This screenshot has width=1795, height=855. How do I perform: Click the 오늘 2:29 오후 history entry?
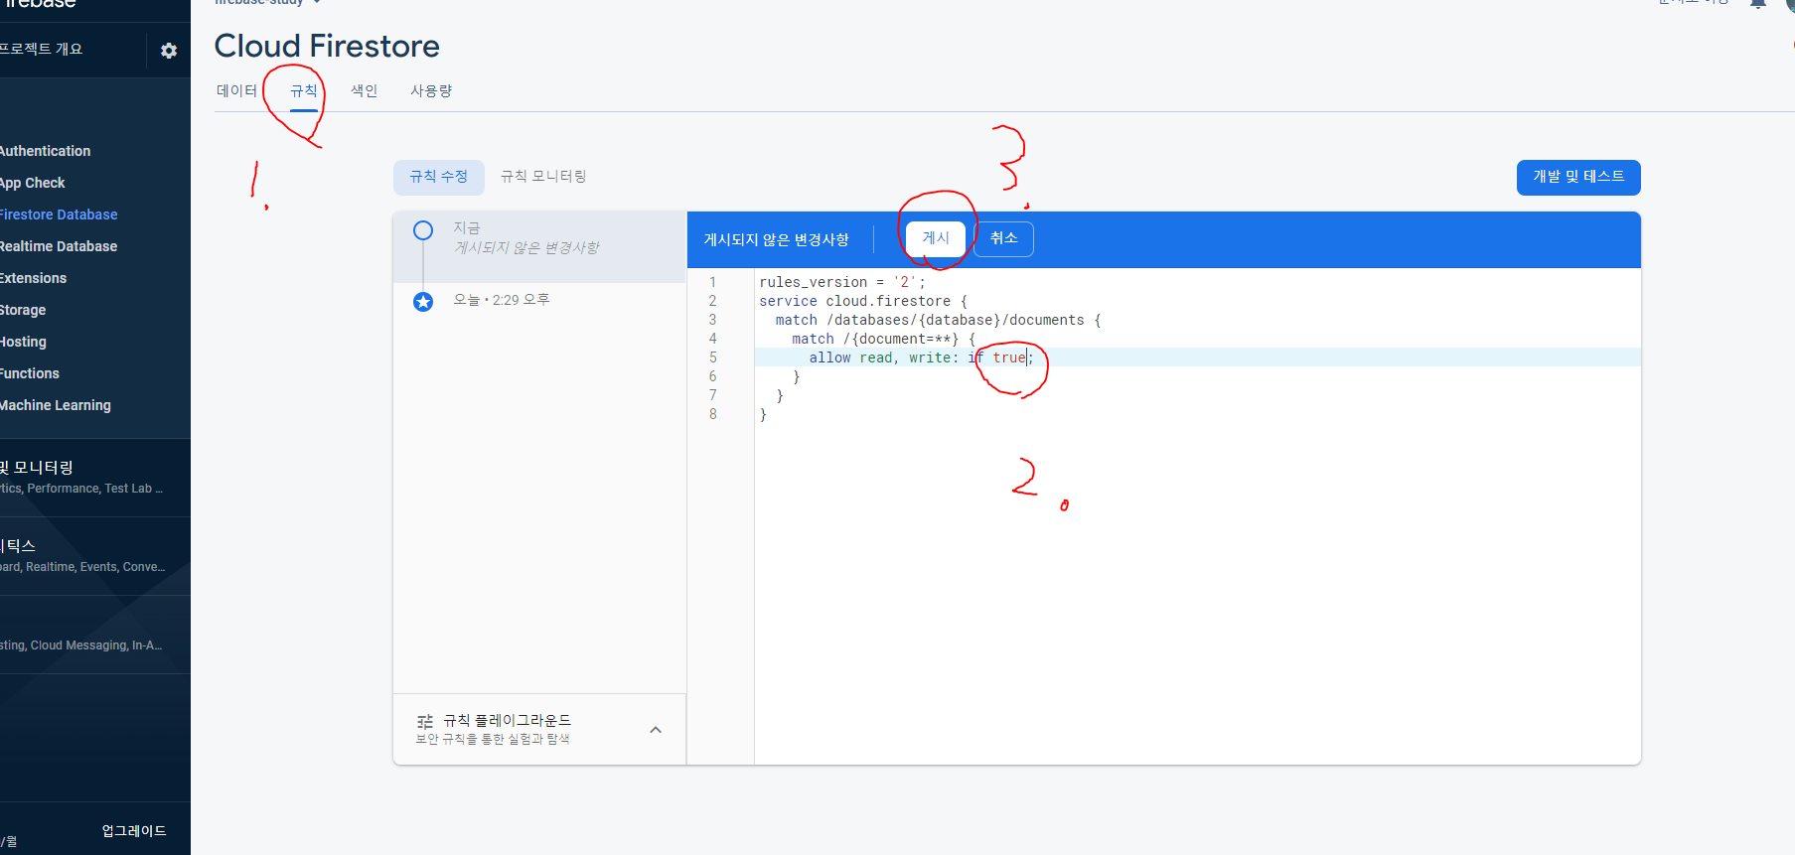pyautogui.click(x=502, y=300)
